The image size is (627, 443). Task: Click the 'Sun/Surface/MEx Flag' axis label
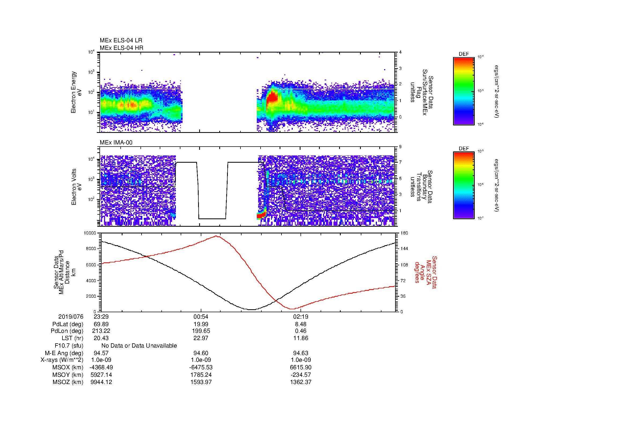tap(422, 92)
